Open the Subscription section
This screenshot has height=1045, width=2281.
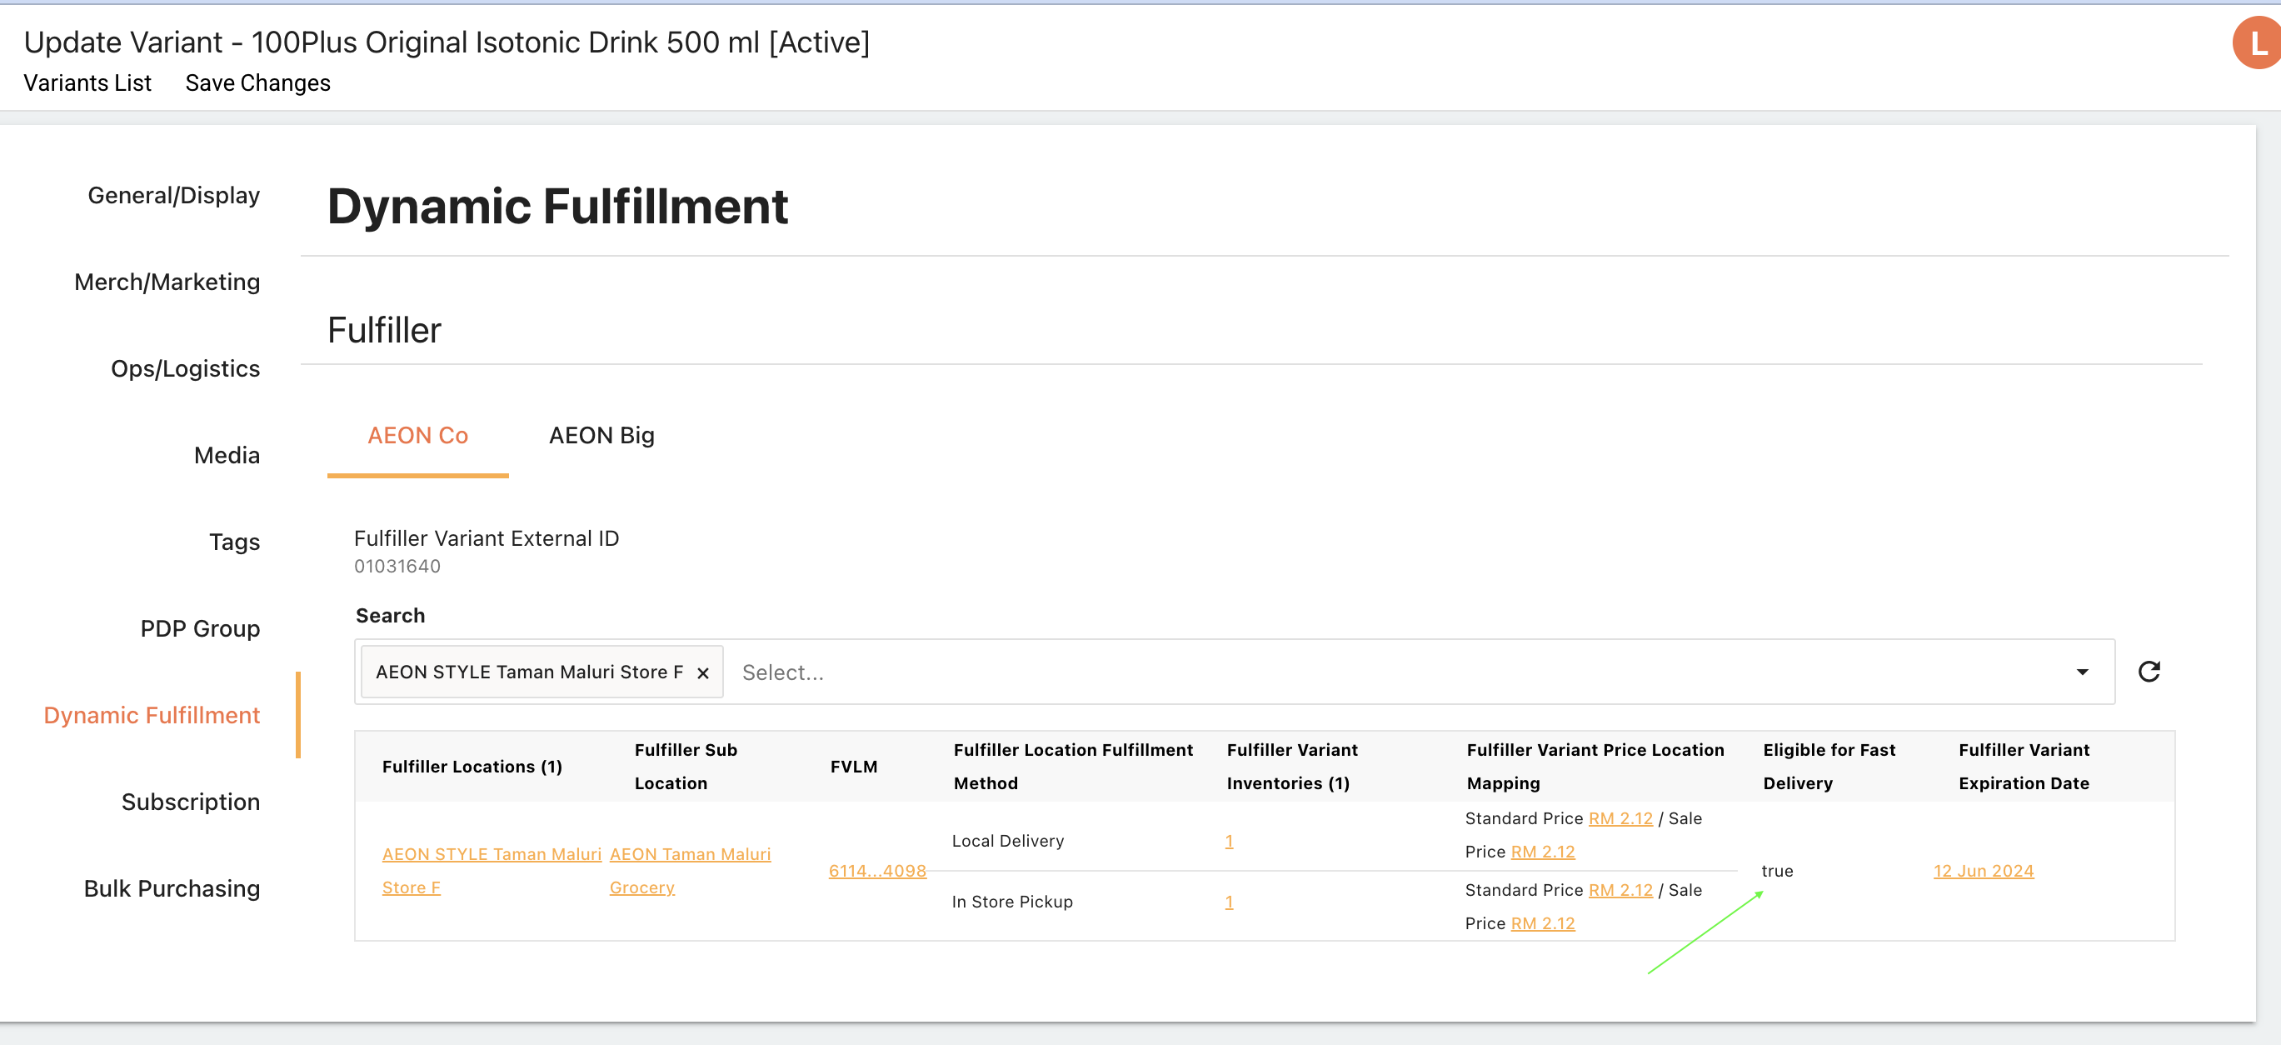pyautogui.click(x=191, y=802)
